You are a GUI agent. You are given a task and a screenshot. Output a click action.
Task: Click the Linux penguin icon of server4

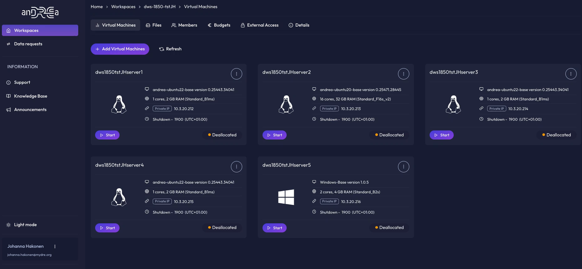point(119,197)
